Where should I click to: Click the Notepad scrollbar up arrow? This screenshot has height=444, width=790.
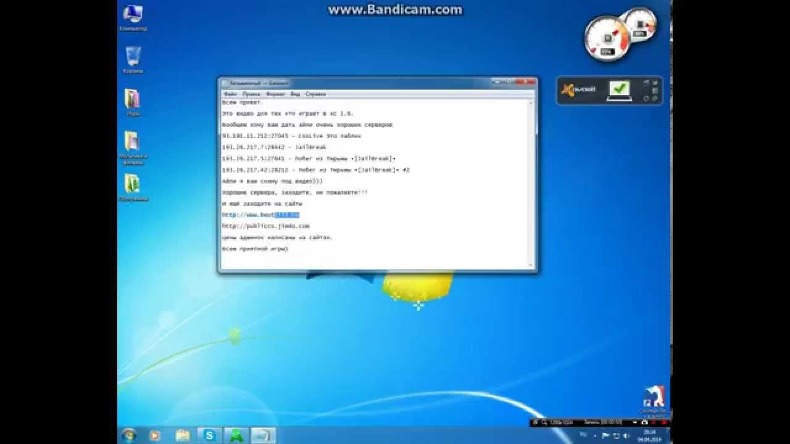pos(531,102)
